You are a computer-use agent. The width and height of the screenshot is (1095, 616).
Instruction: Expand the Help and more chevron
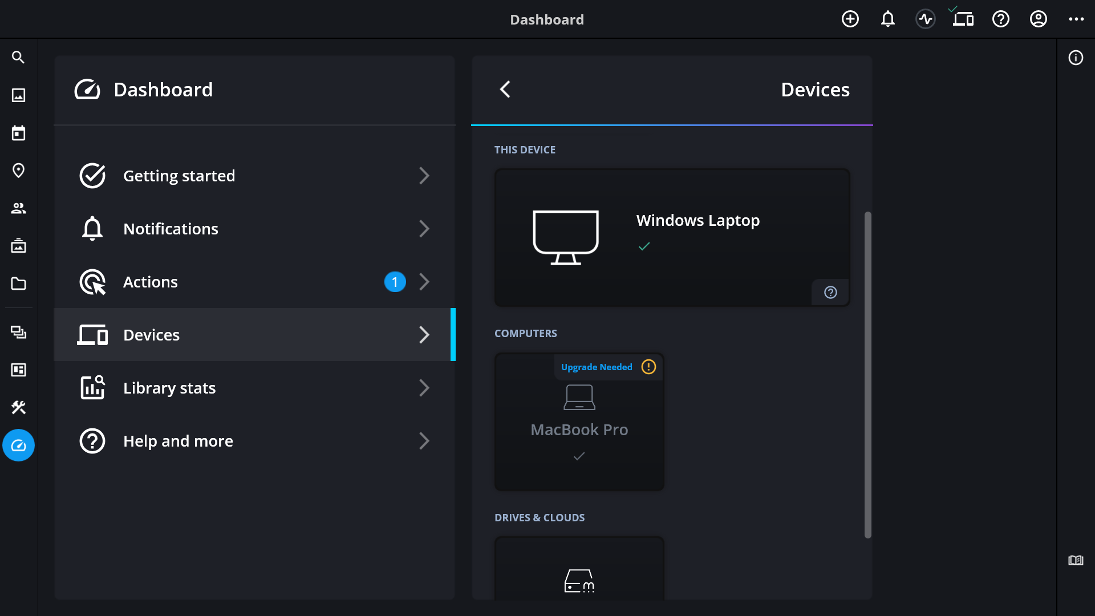(x=424, y=441)
